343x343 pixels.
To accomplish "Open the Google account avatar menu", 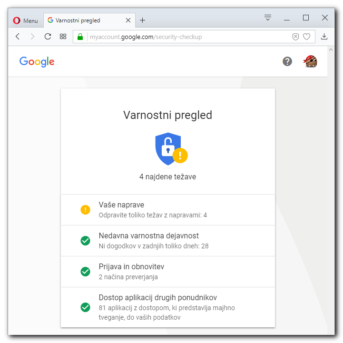I will pyautogui.click(x=310, y=61).
